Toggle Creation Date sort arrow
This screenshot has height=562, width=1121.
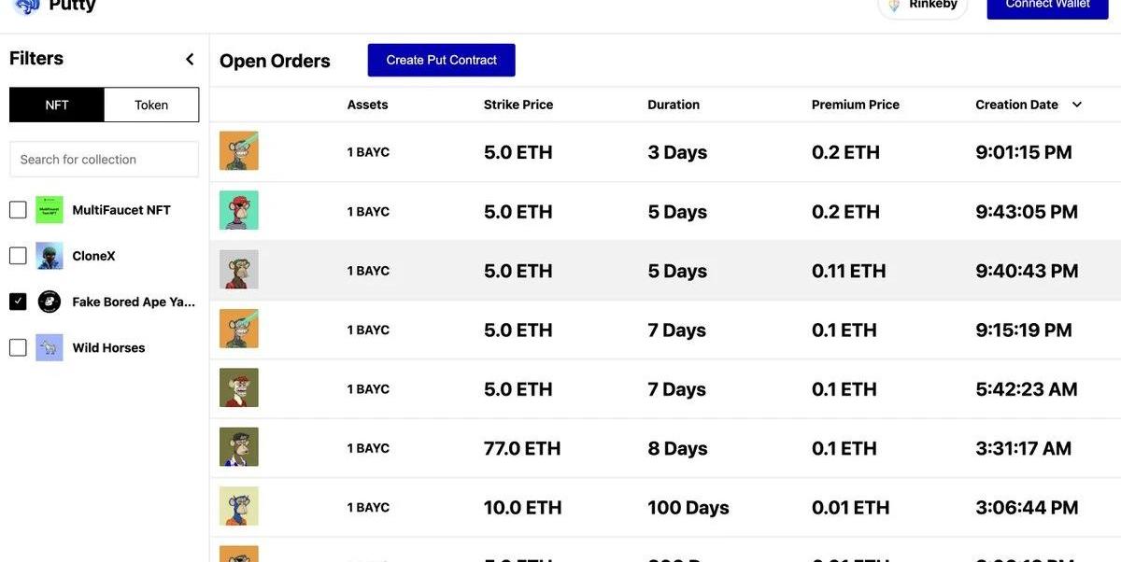1077,105
